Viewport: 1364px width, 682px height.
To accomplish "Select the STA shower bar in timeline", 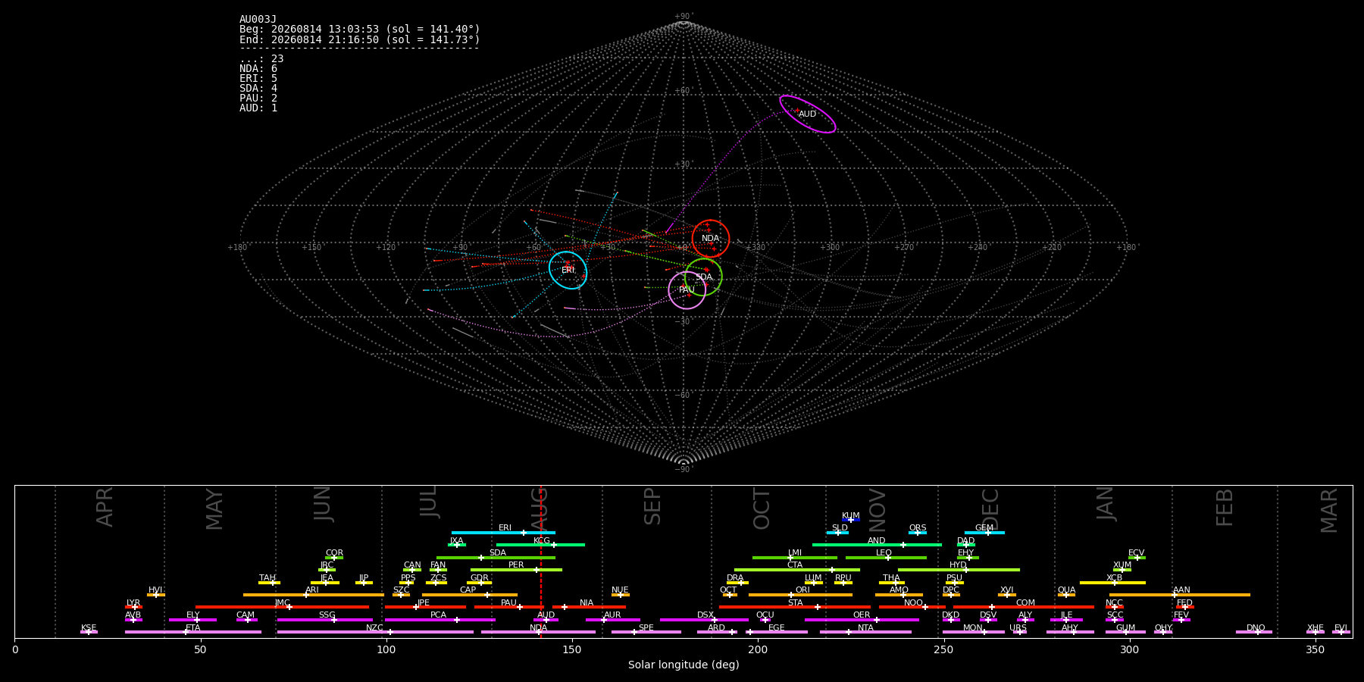I will pyautogui.click(x=795, y=607).
